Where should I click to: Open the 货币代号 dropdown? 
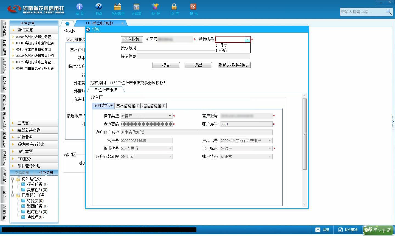click(170, 148)
